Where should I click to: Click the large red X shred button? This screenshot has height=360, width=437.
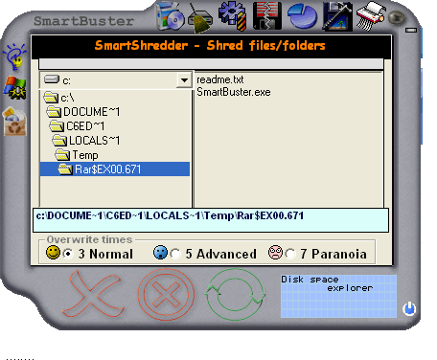tap(93, 293)
